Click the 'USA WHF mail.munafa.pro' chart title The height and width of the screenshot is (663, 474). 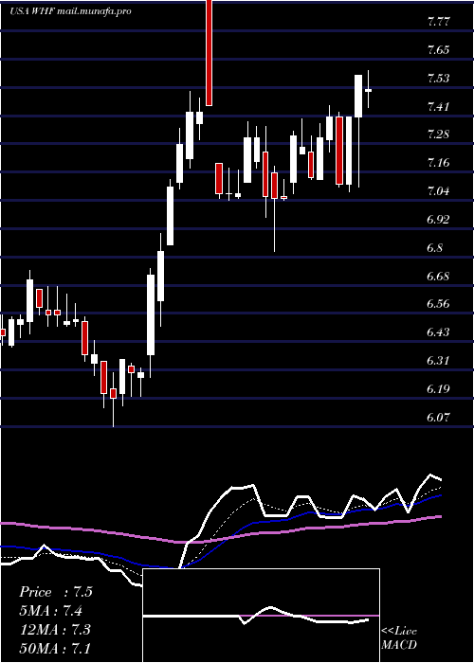(70, 11)
